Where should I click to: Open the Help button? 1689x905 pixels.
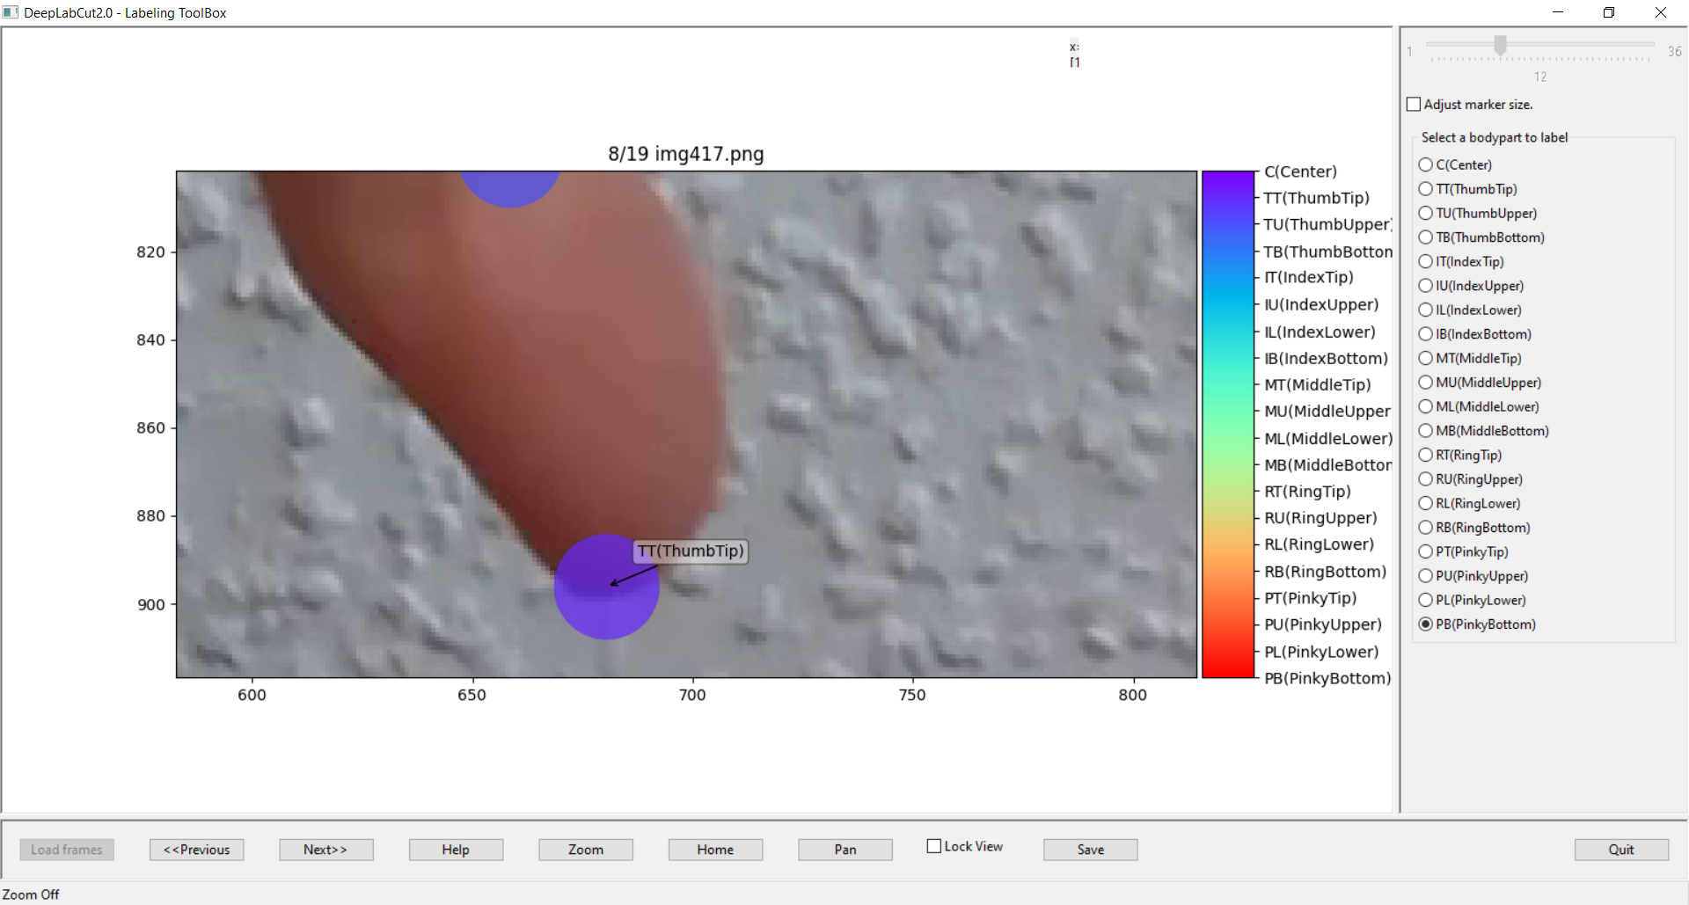pyautogui.click(x=456, y=850)
